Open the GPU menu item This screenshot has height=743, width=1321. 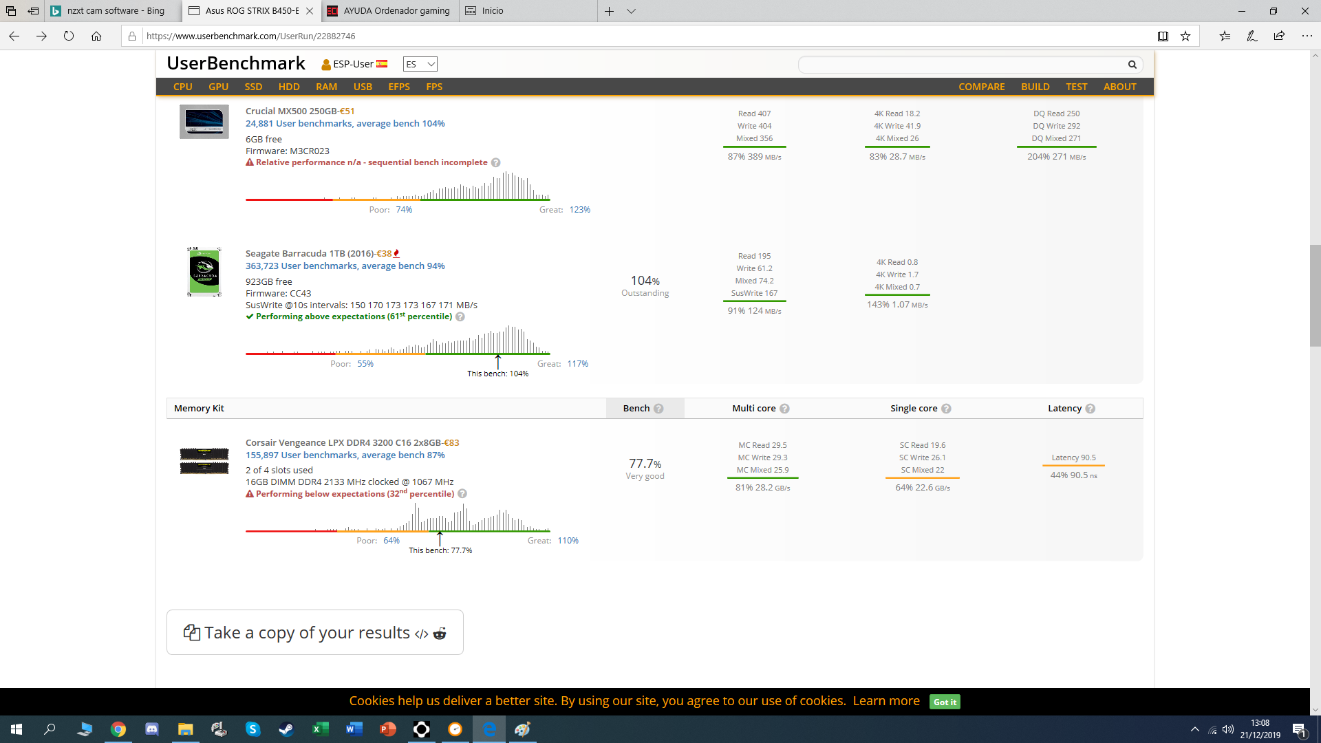[218, 87]
